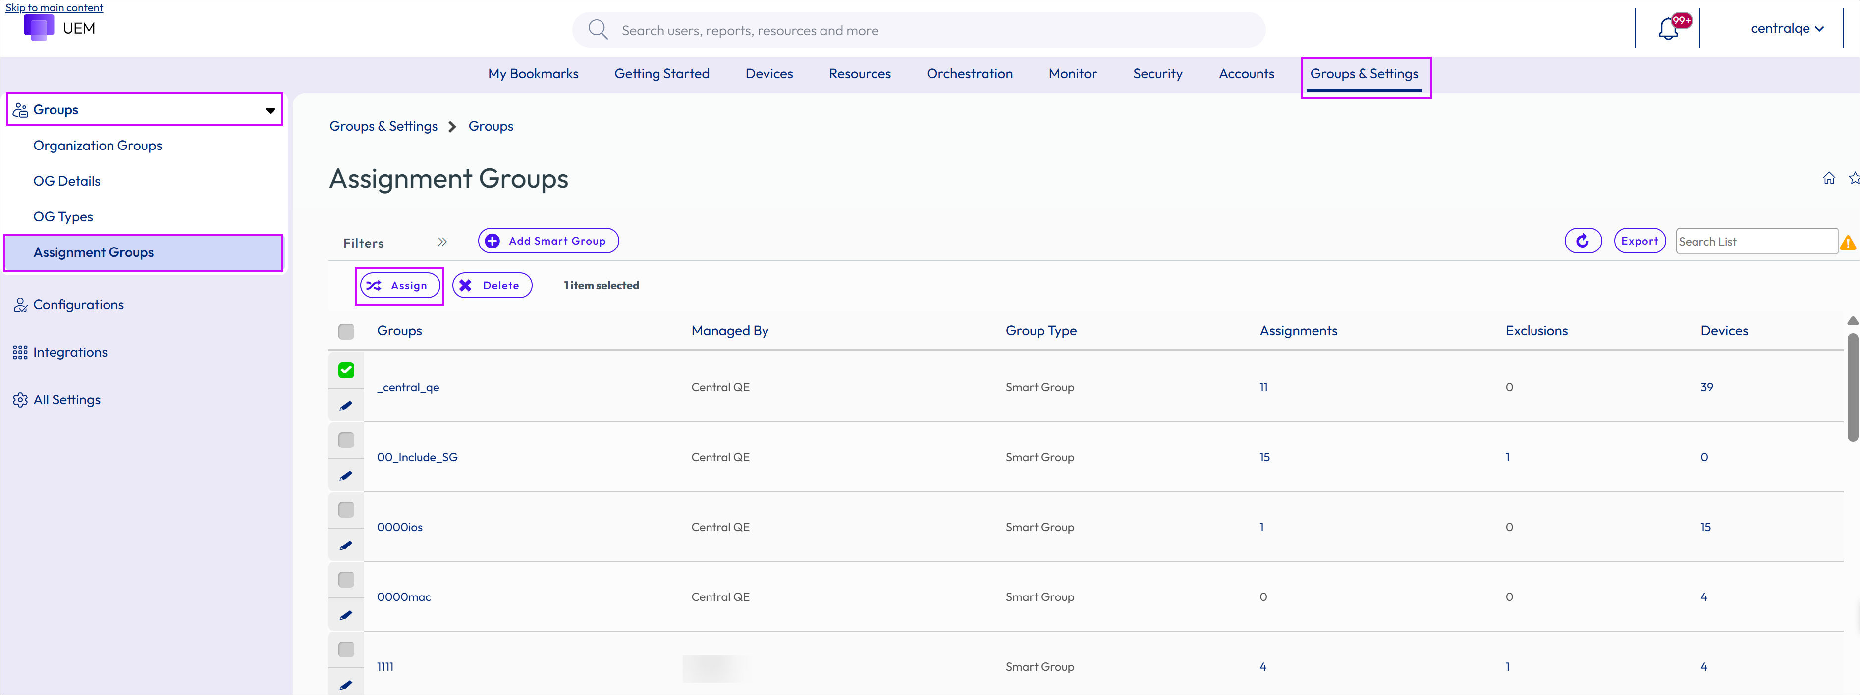The image size is (1860, 695).
Task: Switch to the Devices tab
Action: point(769,74)
